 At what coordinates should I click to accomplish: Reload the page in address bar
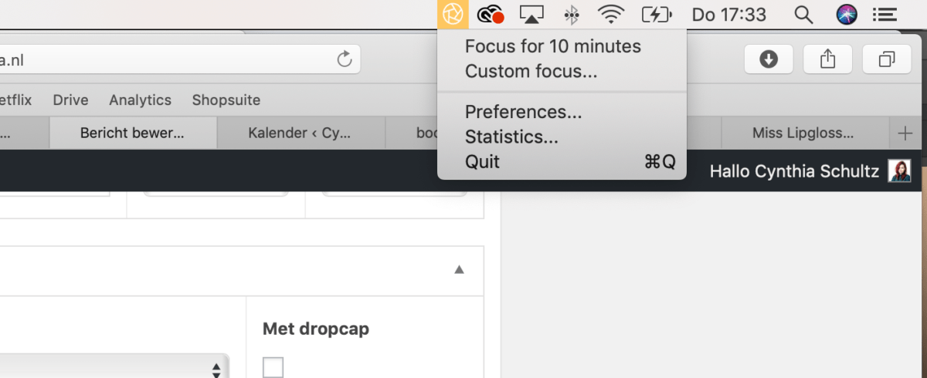click(345, 59)
